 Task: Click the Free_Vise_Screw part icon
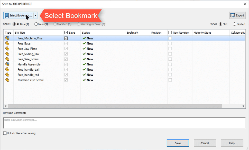[x=7, y=59]
